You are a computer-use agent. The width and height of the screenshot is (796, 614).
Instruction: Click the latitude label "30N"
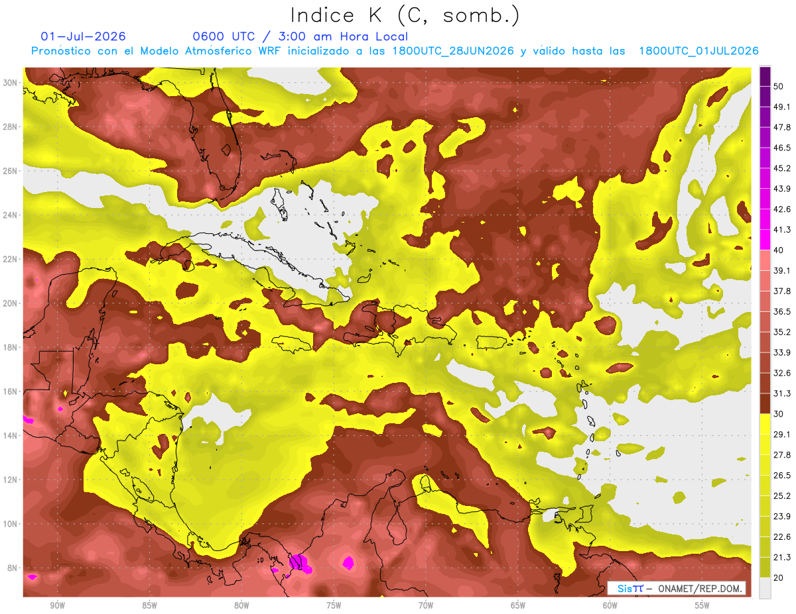point(11,83)
